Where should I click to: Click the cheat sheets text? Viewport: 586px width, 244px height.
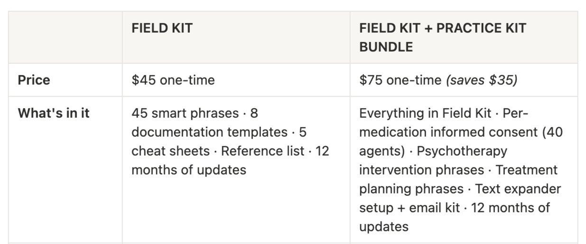coord(170,151)
